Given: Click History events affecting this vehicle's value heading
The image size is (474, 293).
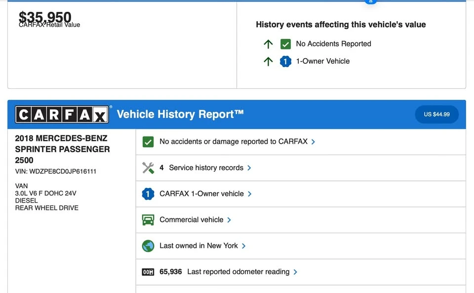Looking at the screenshot, I should coord(341,25).
